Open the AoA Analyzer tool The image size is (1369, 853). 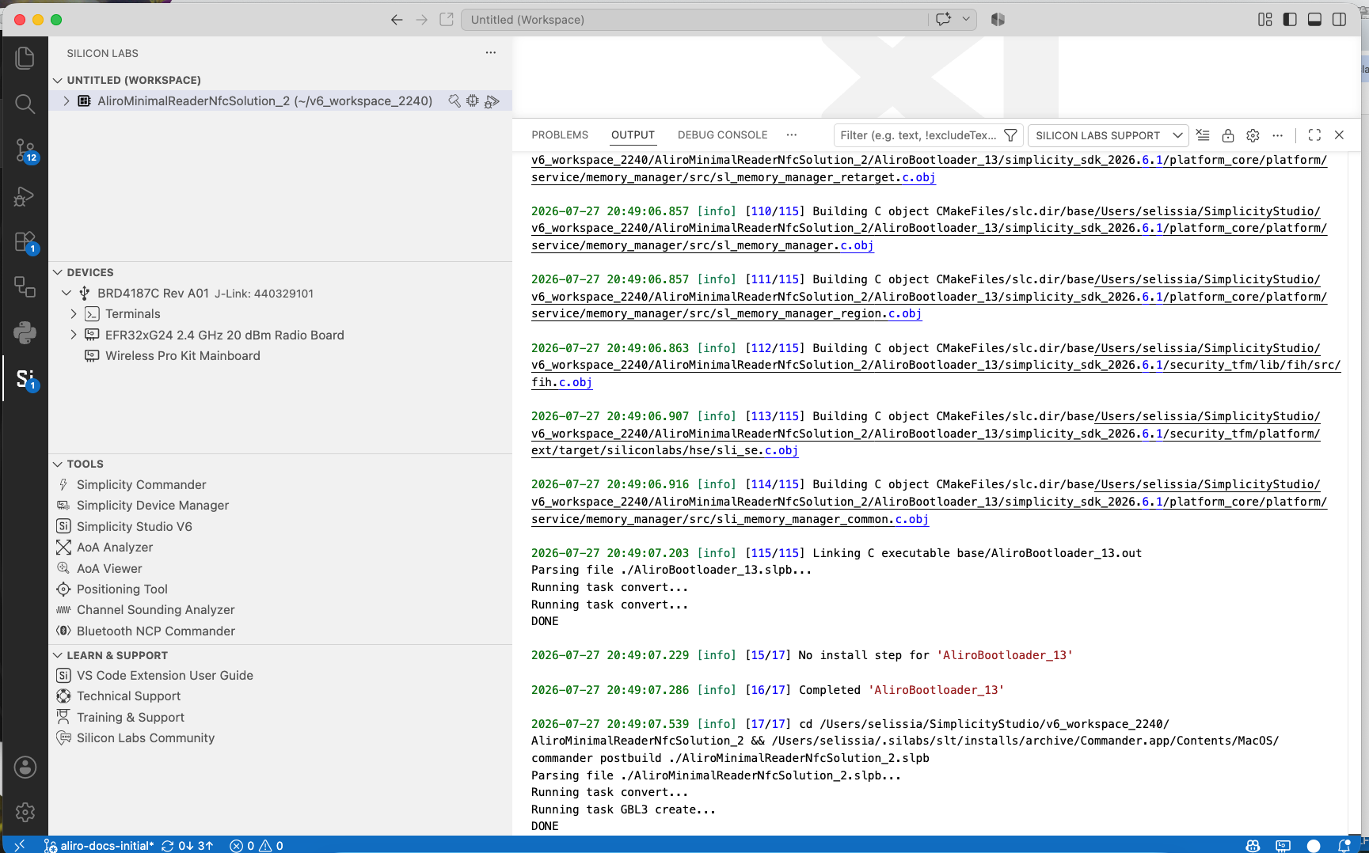115,548
